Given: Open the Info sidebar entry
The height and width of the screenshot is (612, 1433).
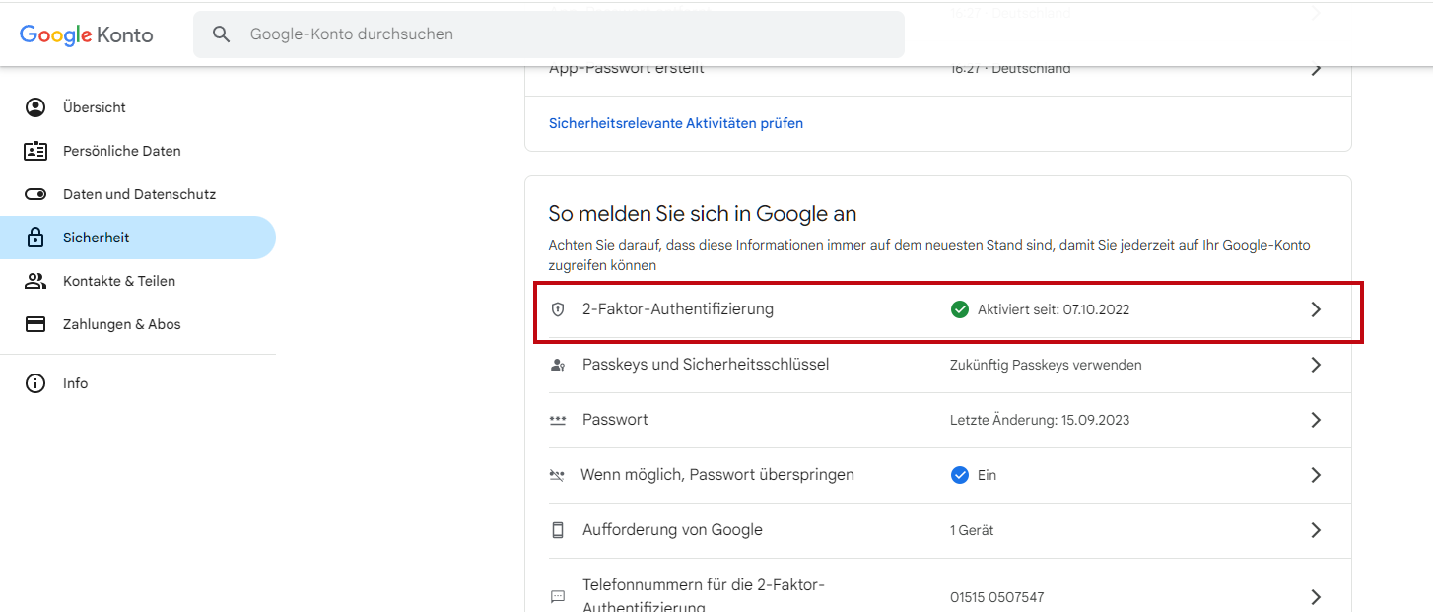Looking at the screenshot, I should [x=138, y=383].
